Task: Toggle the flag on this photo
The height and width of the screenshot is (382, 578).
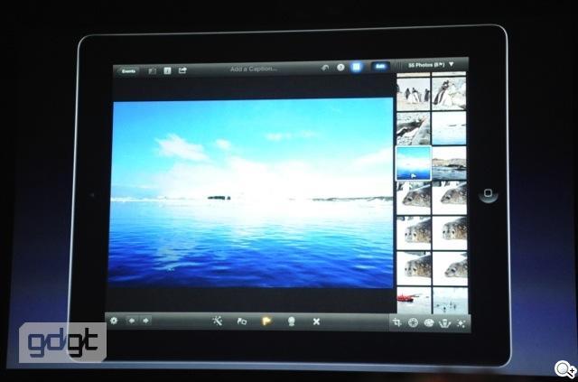Action: 266,321
